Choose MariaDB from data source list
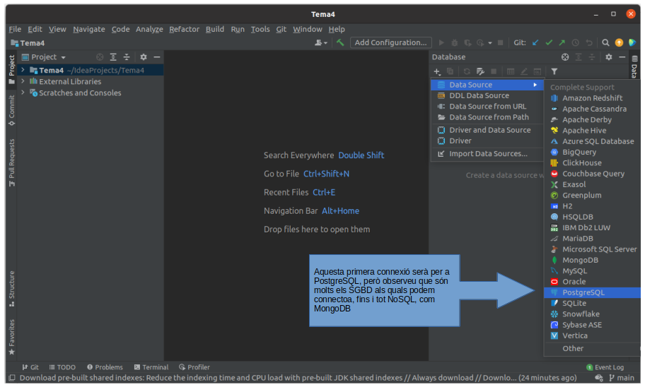This screenshot has height=387, width=645. [592, 238]
